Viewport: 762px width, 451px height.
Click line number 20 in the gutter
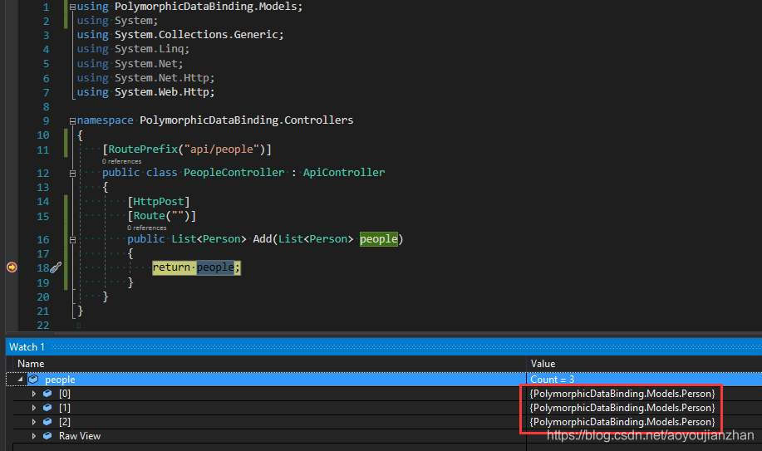pos(42,297)
